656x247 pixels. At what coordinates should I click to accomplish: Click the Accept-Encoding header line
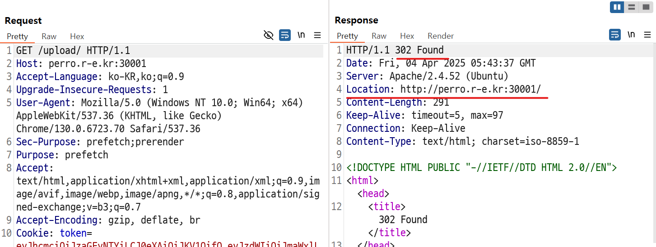pyautogui.click(x=108, y=220)
